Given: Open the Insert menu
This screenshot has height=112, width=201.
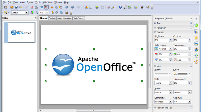Looking at the screenshot, I should 22,2.
